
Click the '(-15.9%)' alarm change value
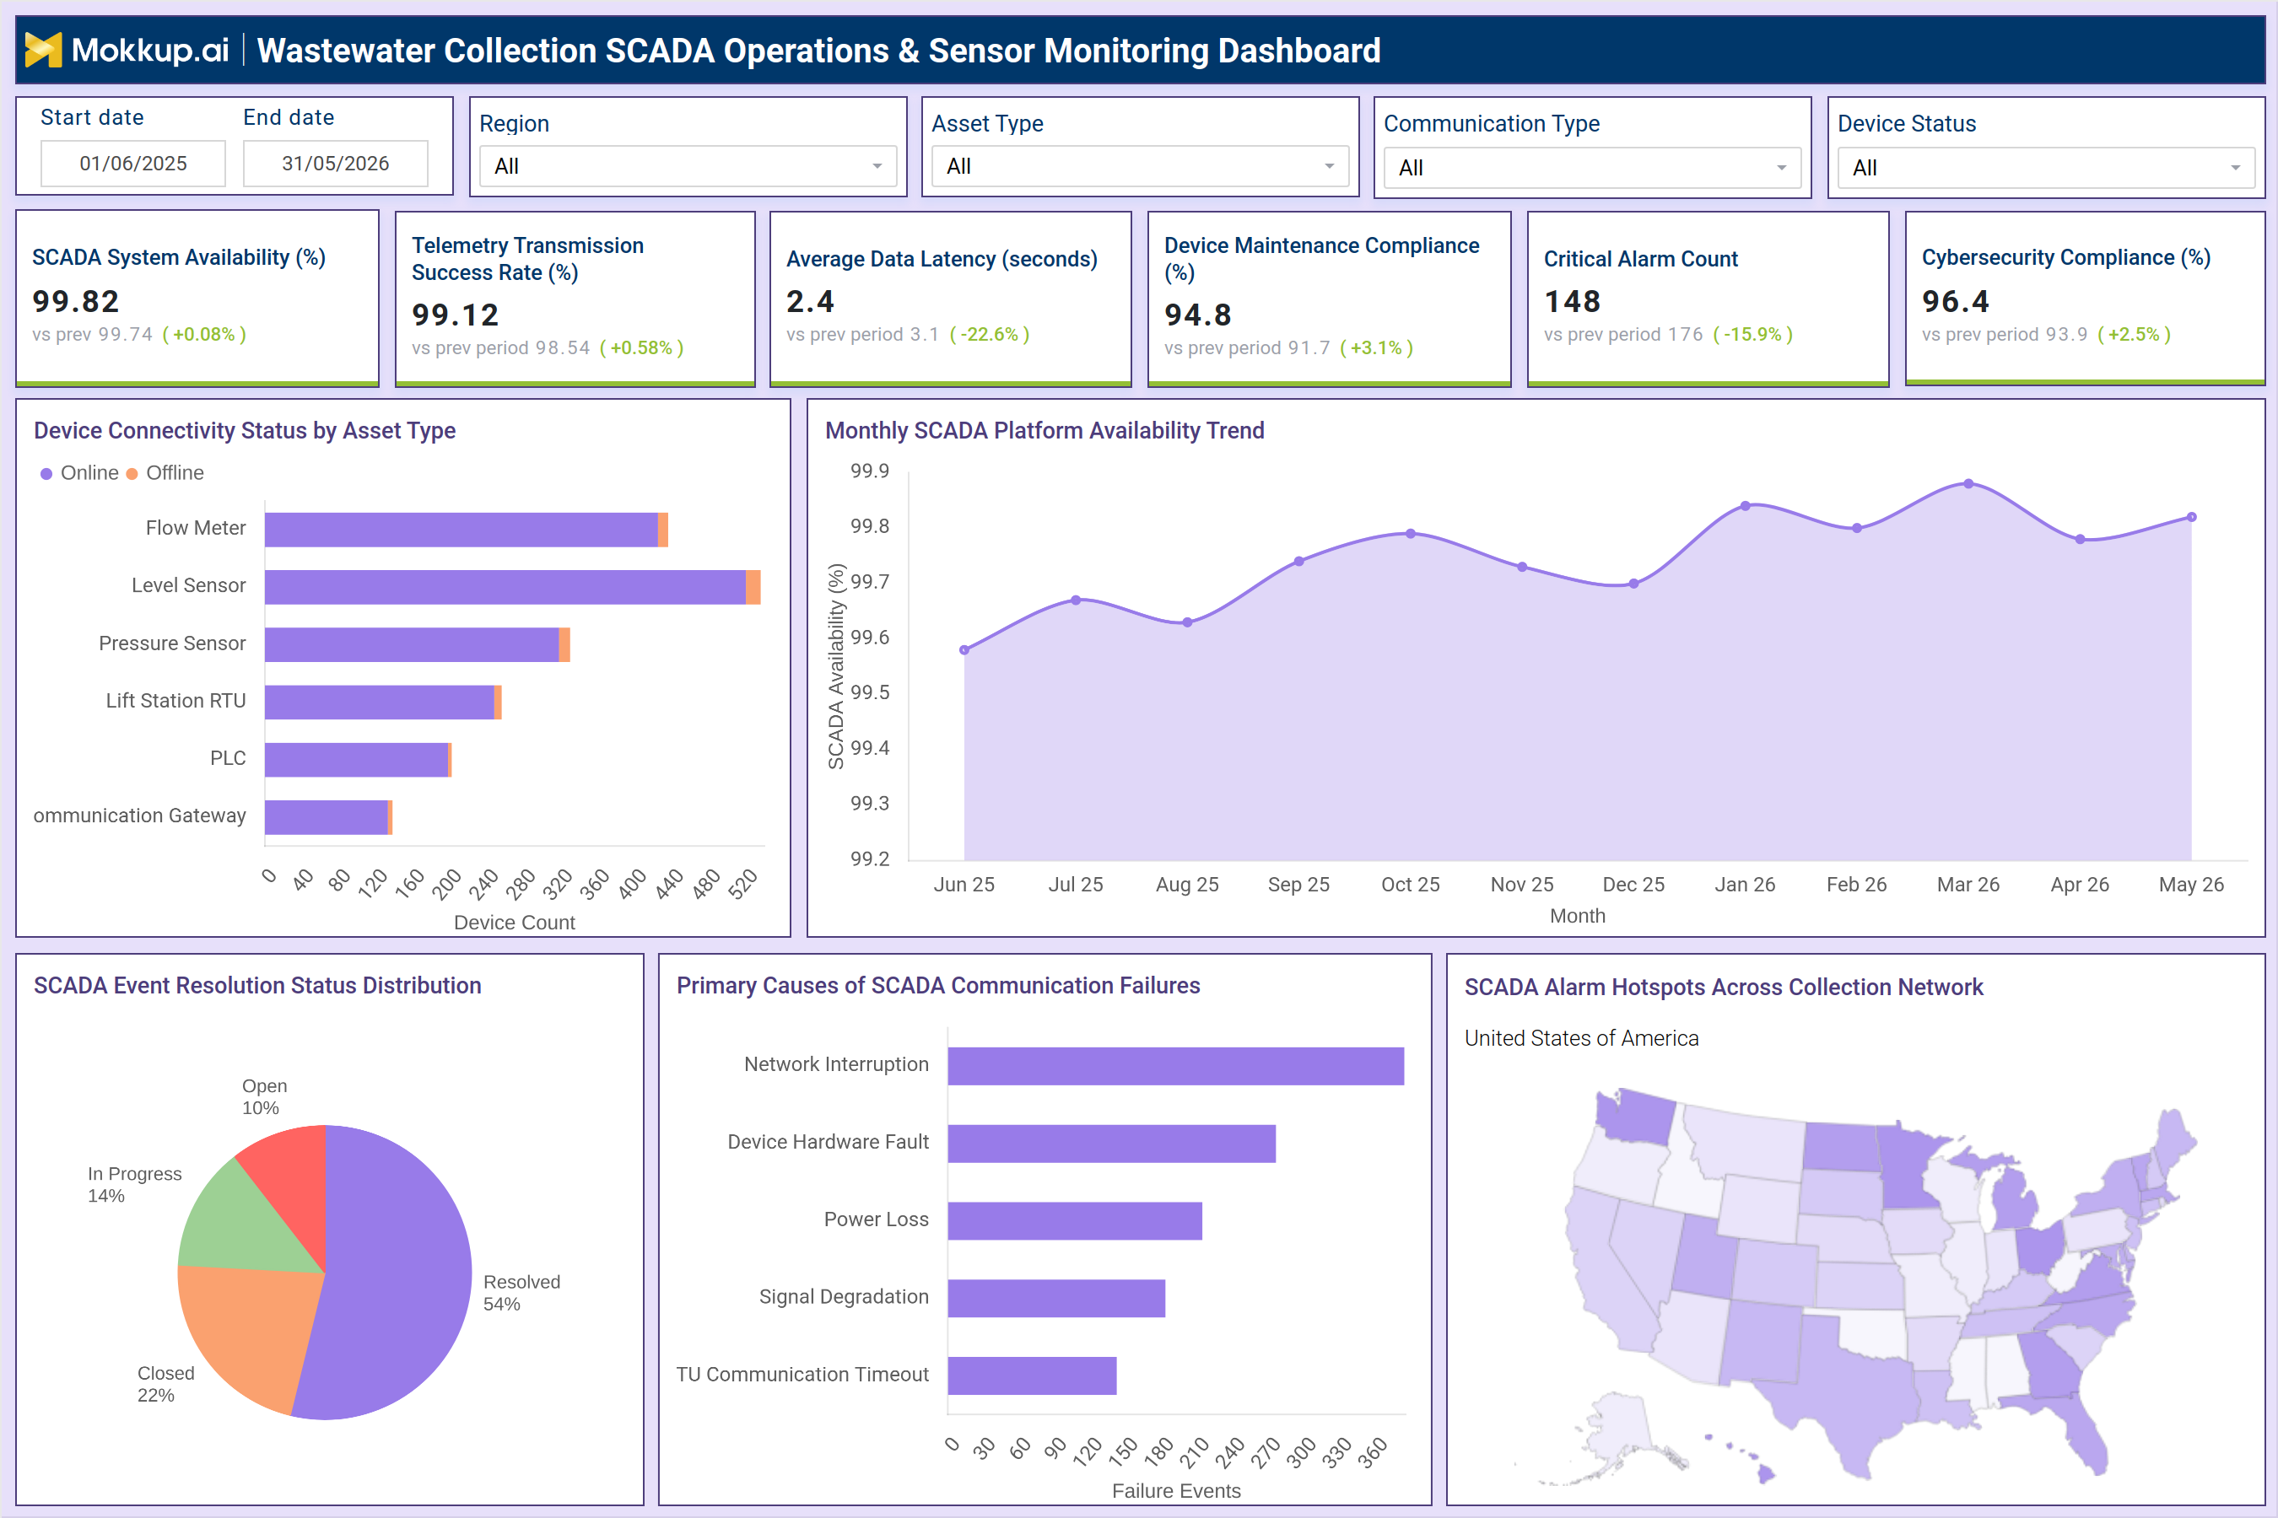tap(1753, 334)
